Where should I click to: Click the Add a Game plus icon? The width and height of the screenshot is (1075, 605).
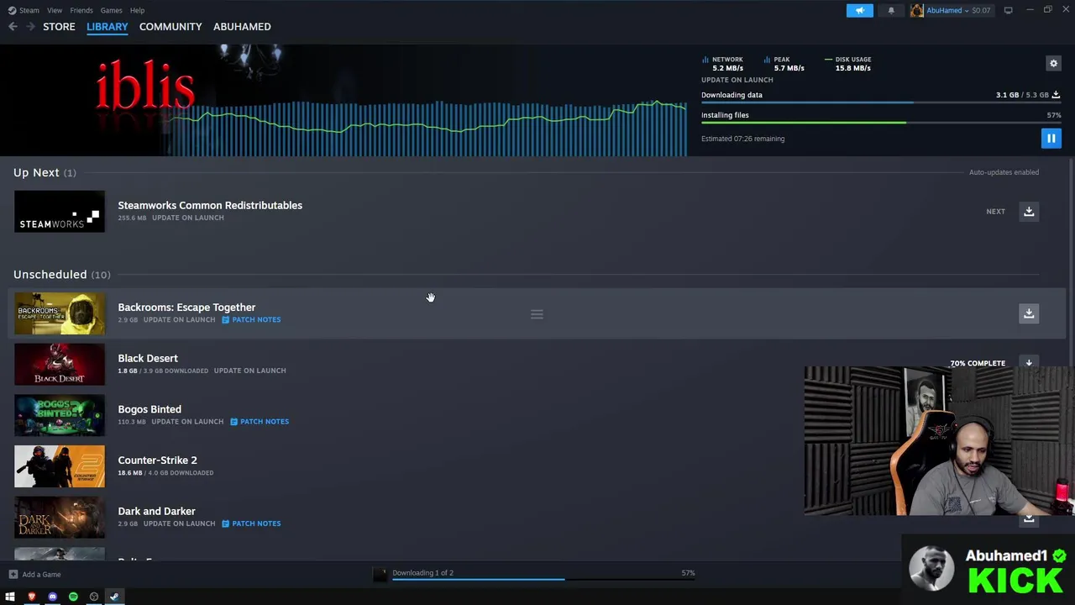coord(13,575)
